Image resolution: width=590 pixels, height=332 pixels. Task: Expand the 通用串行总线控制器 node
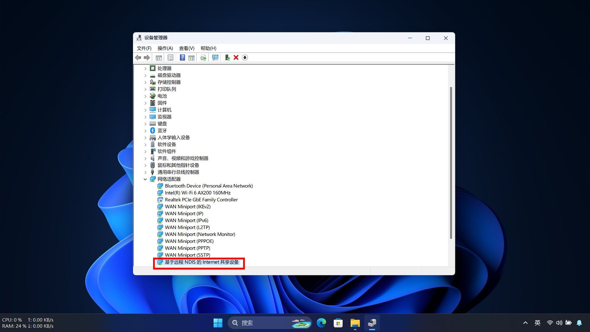(145, 172)
